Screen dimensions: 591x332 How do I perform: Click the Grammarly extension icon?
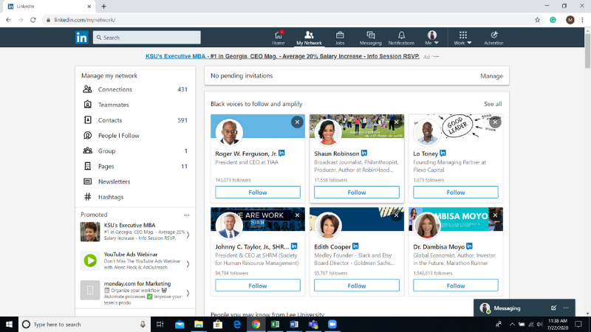point(553,20)
